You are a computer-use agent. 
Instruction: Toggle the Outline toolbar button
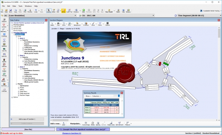click(49, 11)
